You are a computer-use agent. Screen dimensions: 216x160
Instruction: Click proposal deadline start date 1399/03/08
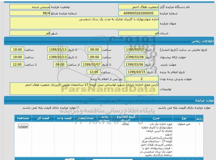(135, 57)
